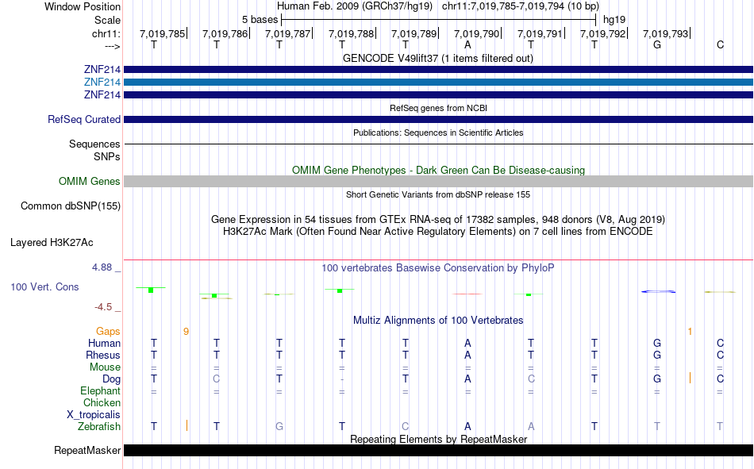Open Publications Sequences in Scientific Articles title
Viewport: 754px width, 469px height.
(x=438, y=133)
